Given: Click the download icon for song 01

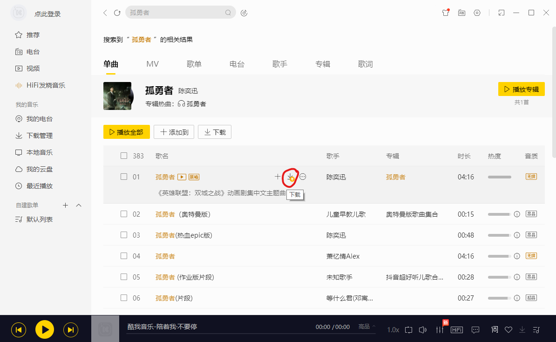Looking at the screenshot, I should tap(291, 177).
